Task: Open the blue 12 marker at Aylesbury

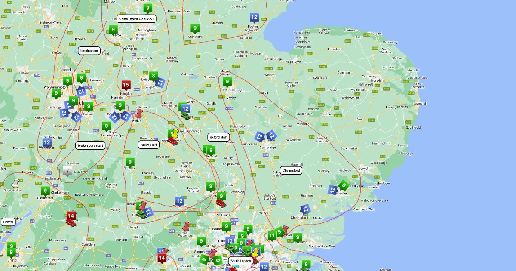Action: (180, 202)
